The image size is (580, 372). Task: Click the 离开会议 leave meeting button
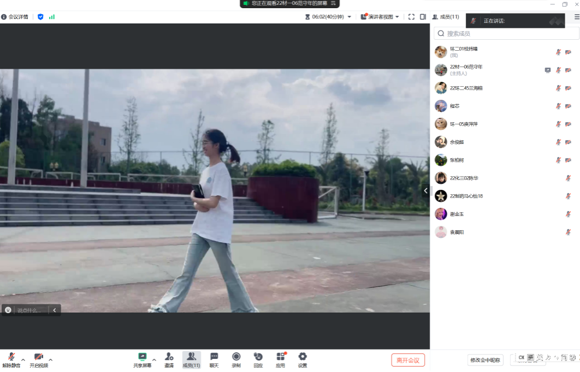click(x=408, y=360)
